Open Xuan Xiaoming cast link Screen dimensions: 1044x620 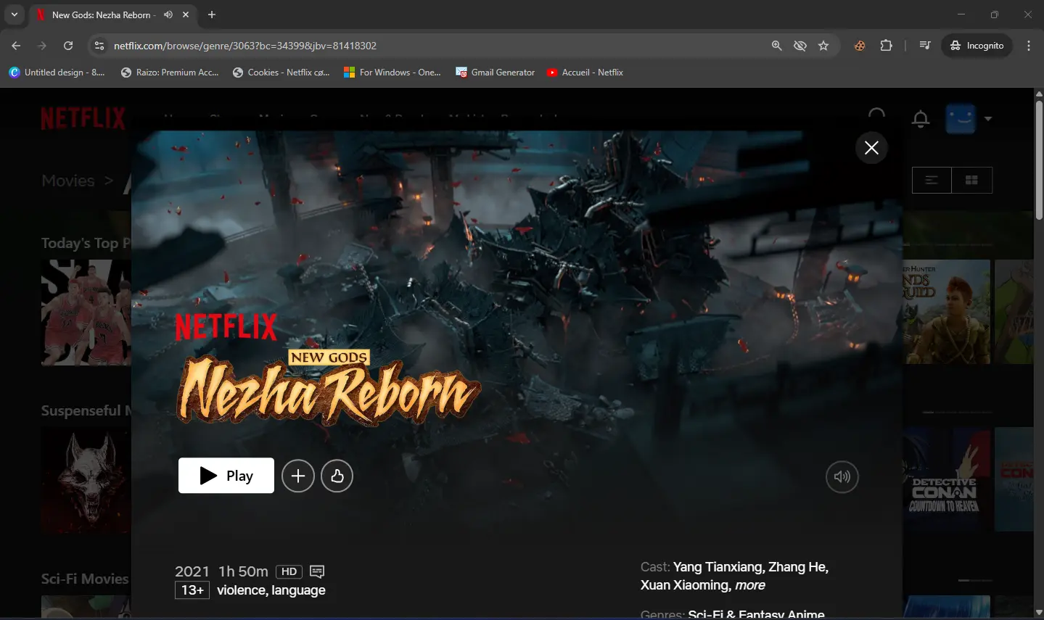tap(686, 585)
